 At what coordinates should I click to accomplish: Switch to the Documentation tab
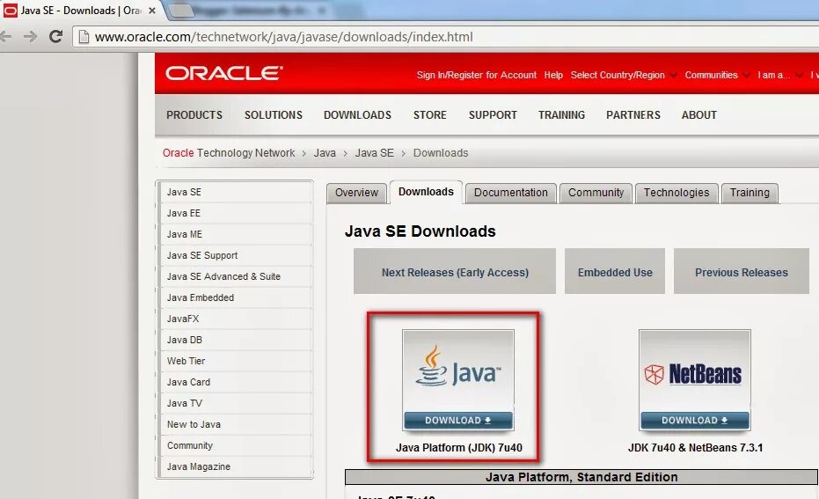(x=511, y=193)
